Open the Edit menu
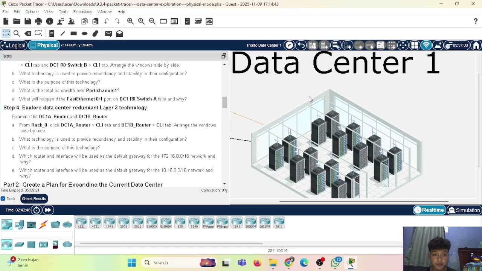Screen dimensions: 482x271 pyautogui.click(x=17, y=12)
